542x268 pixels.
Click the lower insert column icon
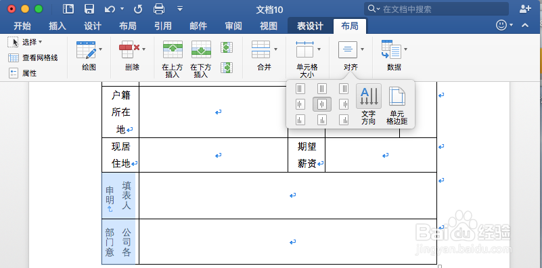pyautogui.click(x=227, y=67)
